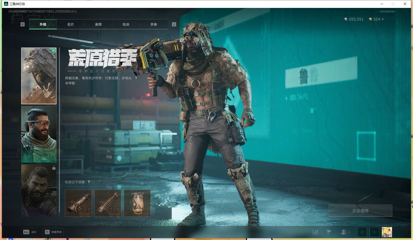Click the Q previous-tab key icon

click(x=22, y=24)
